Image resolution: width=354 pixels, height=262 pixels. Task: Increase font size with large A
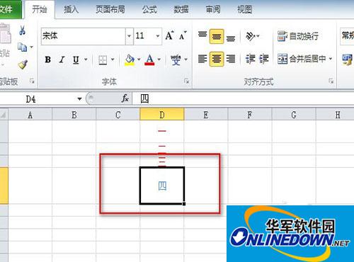pyautogui.click(x=169, y=36)
